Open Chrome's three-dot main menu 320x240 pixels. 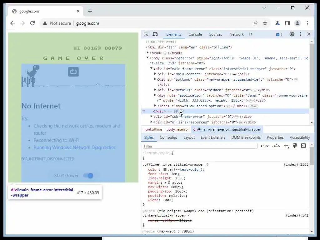coord(307,23)
